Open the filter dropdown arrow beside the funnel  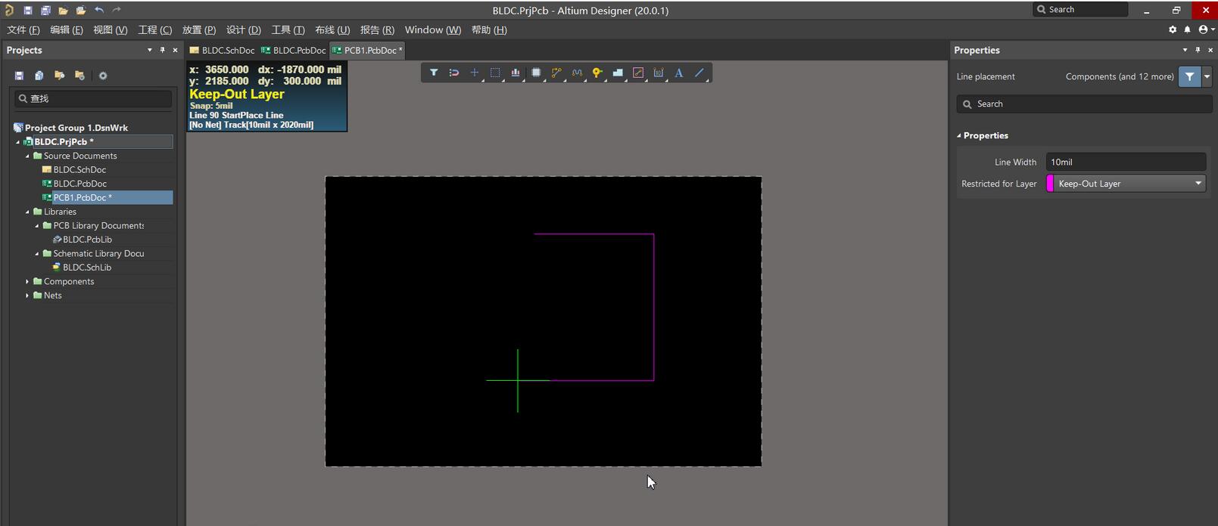tap(1207, 76)
